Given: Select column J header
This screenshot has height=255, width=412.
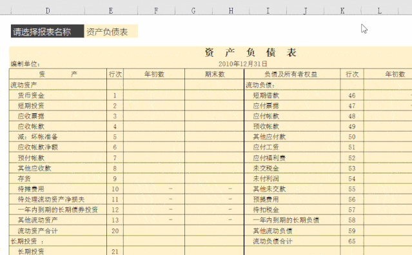Looking at the screenshot, I should tap(305, 10).
